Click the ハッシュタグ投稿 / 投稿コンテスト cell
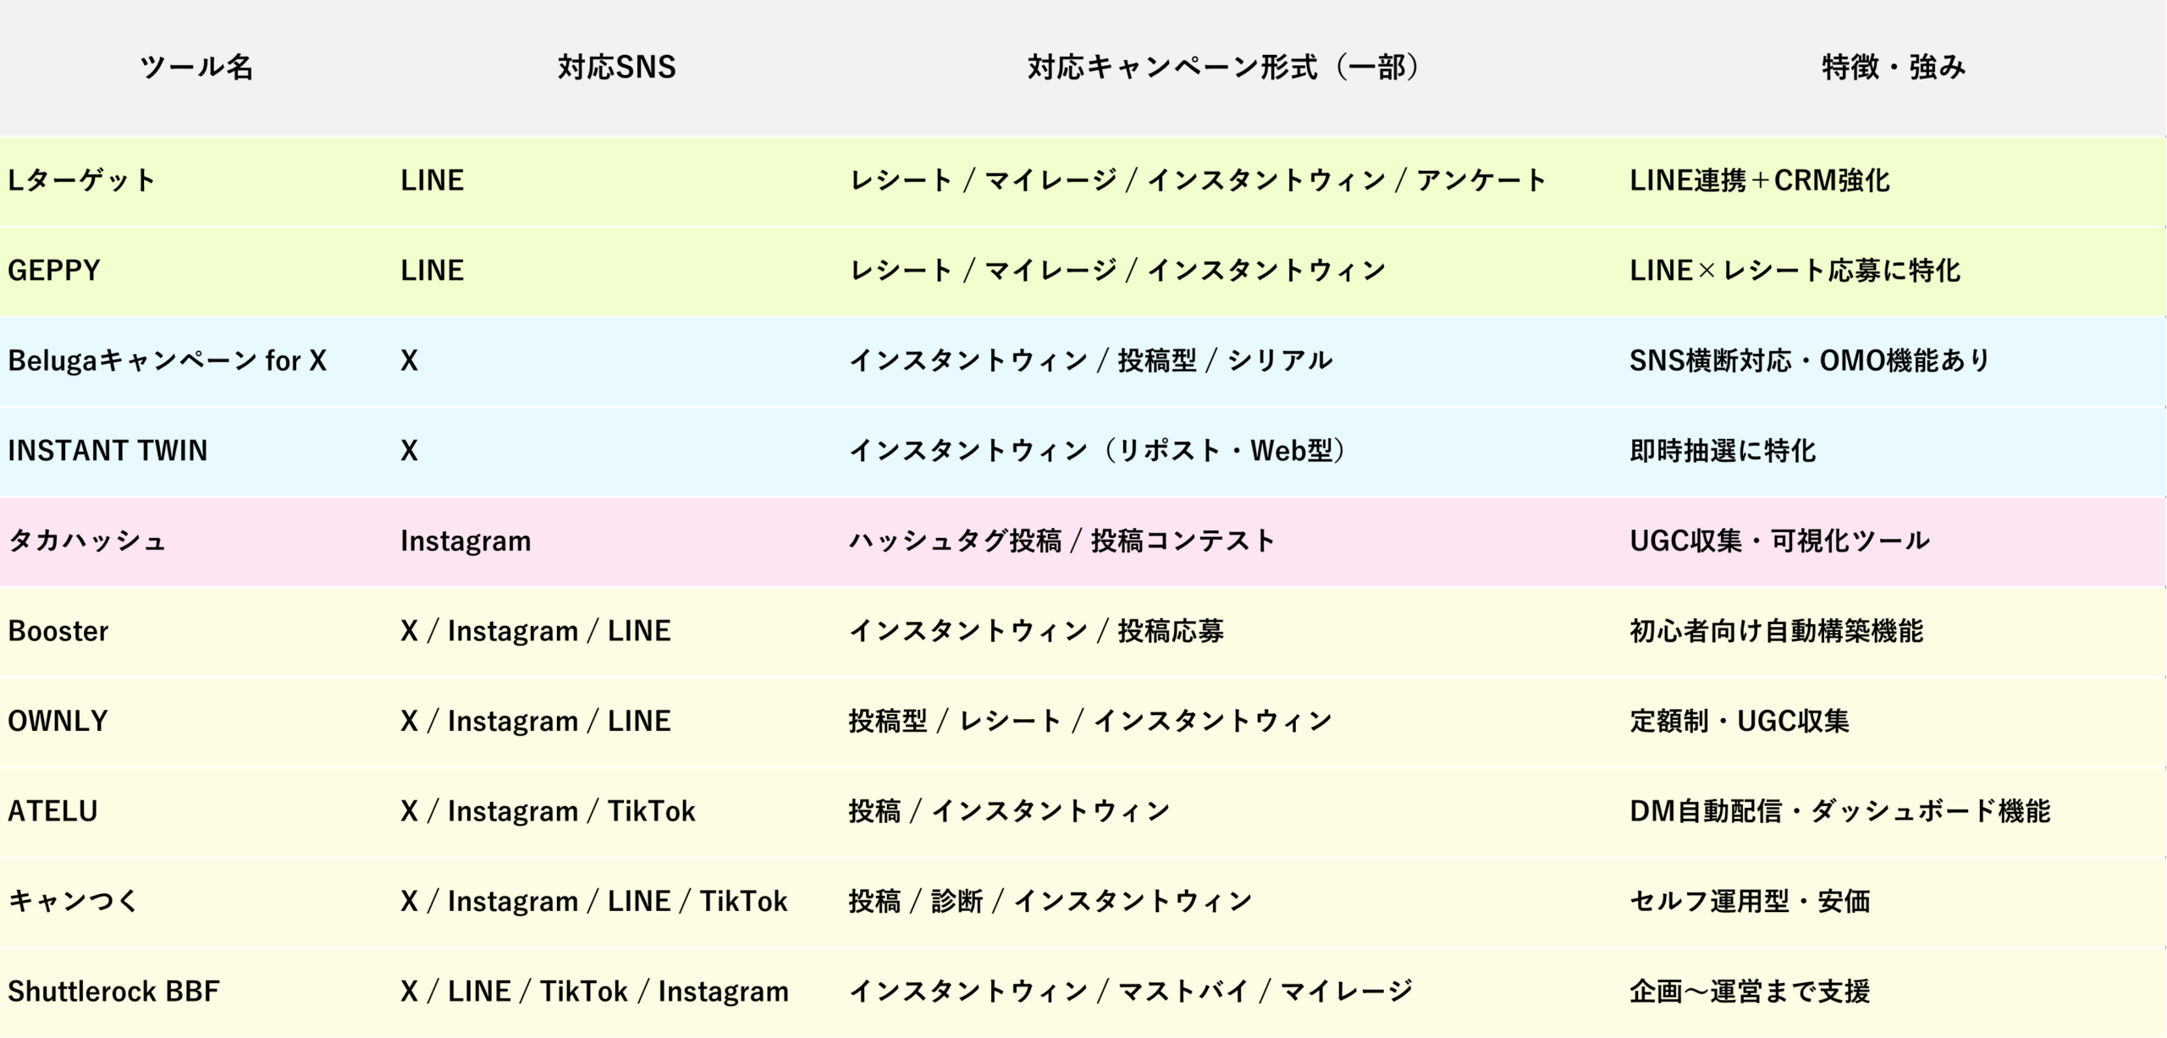 click(1061, 541)
